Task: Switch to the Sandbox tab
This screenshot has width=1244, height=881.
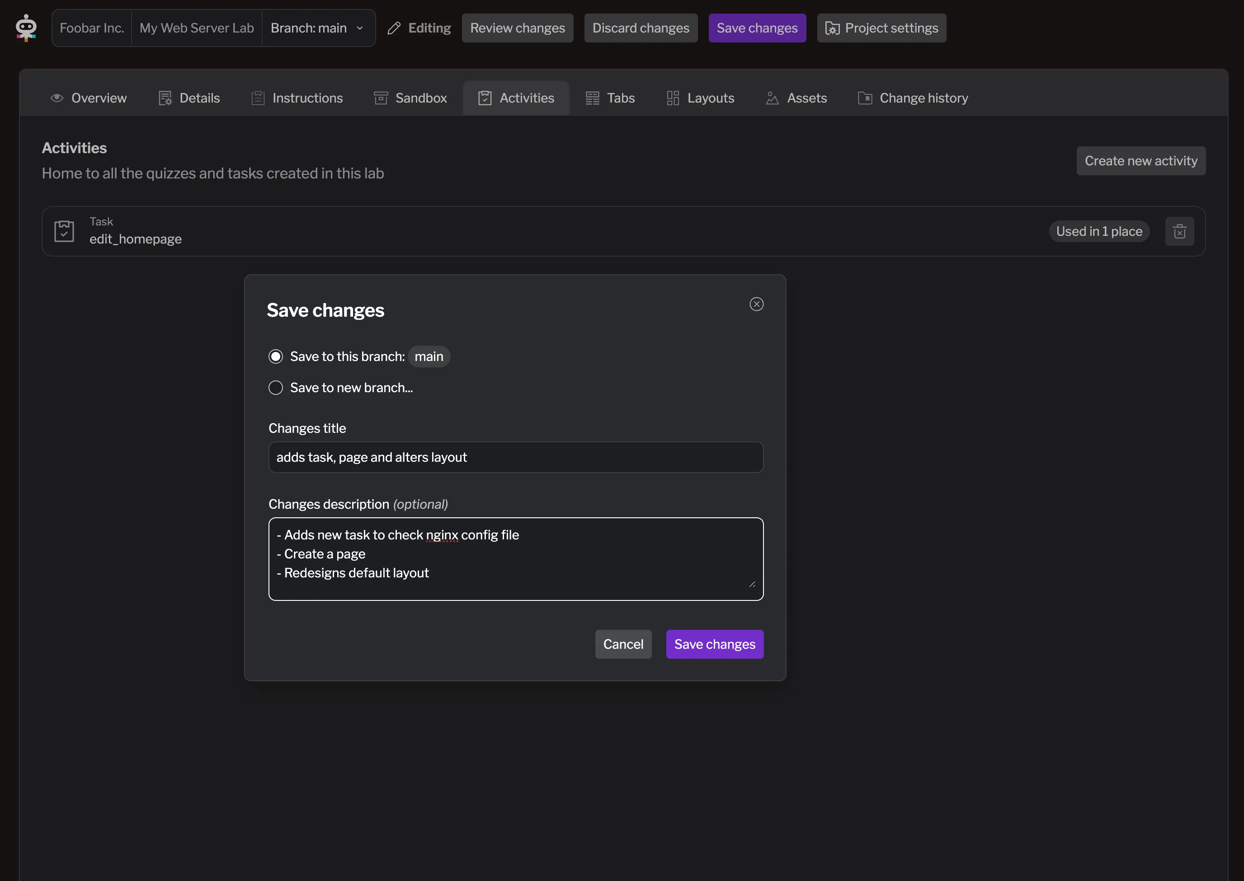Action: coord(411,98)
